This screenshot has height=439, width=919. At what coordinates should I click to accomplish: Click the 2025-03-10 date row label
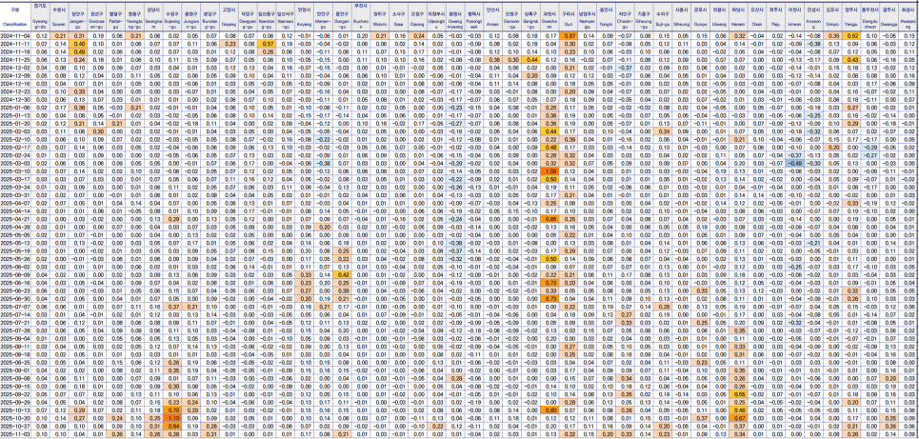[17, 170]
